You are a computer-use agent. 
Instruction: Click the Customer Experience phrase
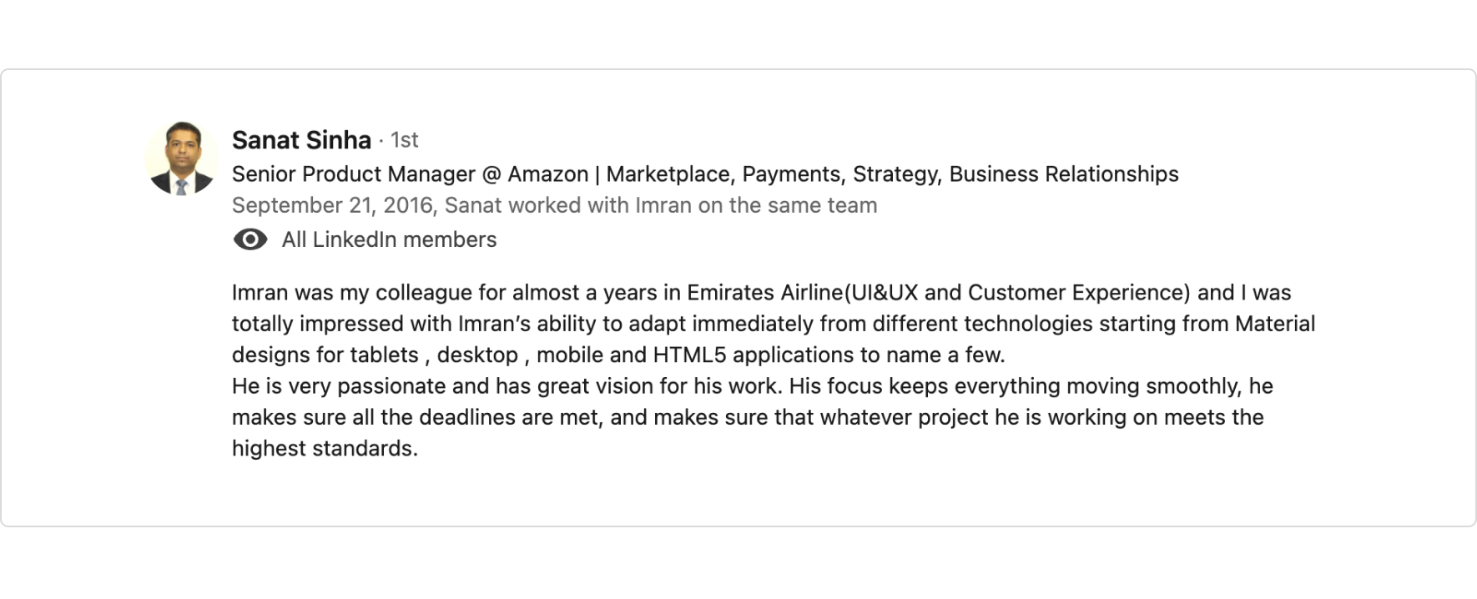pyautogui.click(x=1078, y=293)
